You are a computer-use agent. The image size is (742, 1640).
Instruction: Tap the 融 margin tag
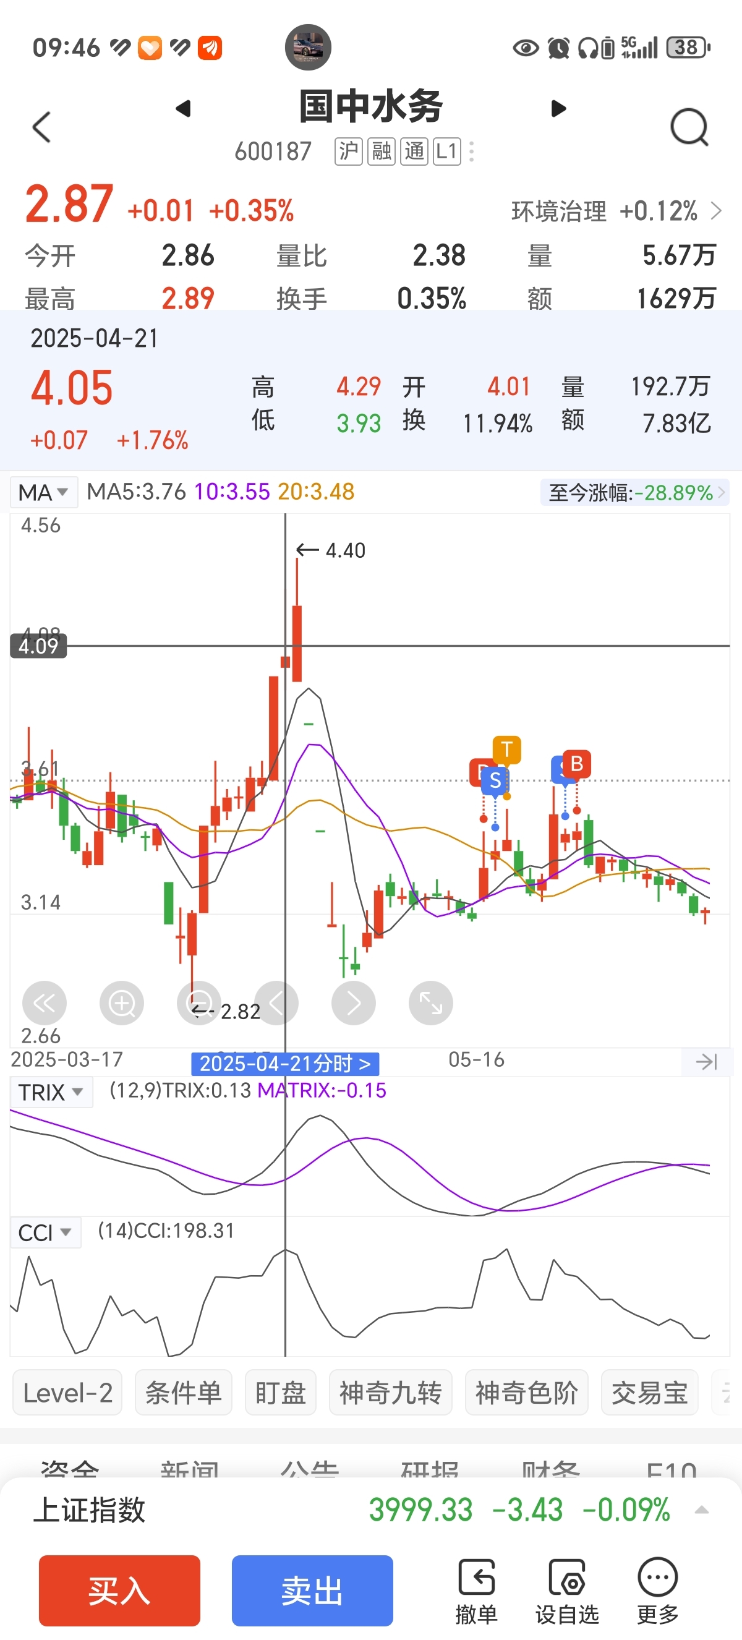coord(381,152)
